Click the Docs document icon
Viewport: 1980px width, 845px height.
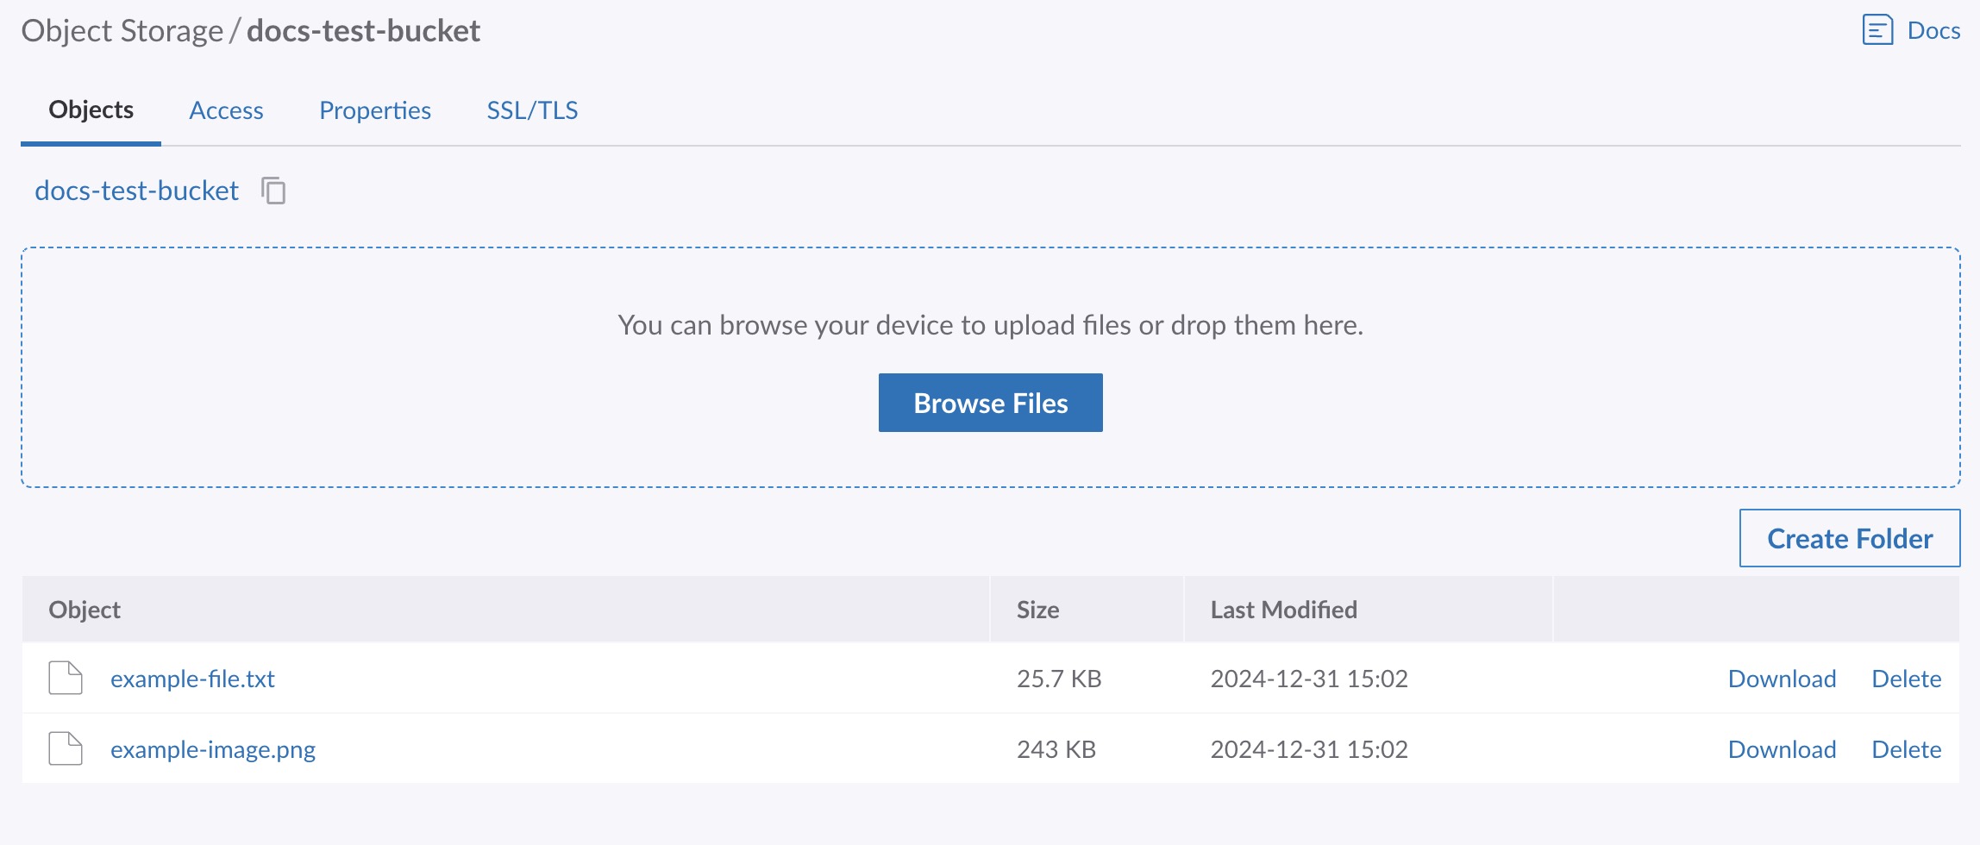[1877, 30]
